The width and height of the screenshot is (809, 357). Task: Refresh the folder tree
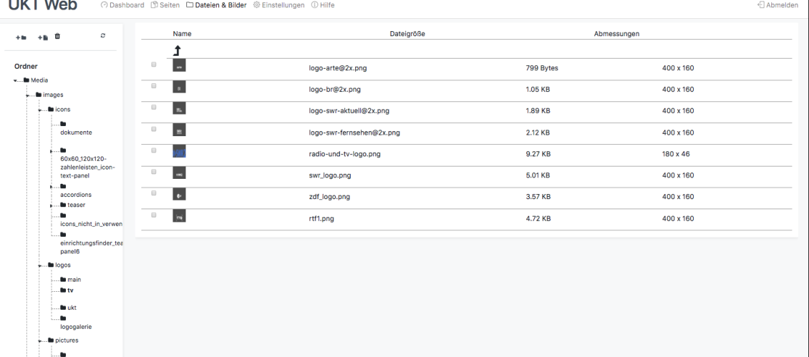click(x=103, y=35)
